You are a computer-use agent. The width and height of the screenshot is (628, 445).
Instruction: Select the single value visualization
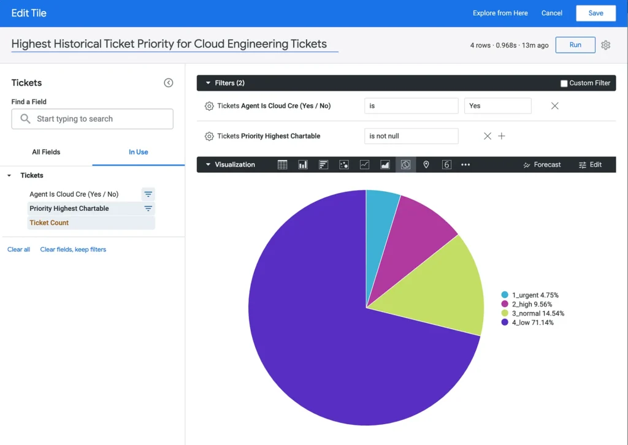click(x=446, y=165)
